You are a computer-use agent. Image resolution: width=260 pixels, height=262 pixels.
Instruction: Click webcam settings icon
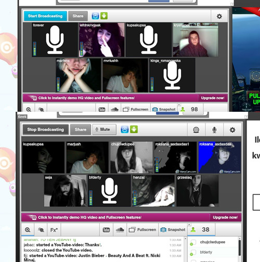pyautogui.click(x=196, y=130)
